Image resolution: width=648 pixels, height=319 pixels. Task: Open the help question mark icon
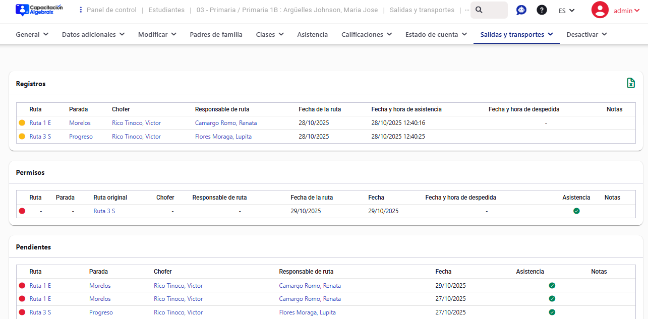[x=542, y=10]
